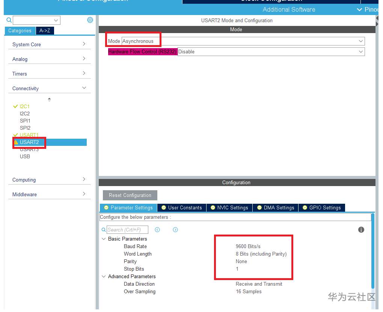The height and width of the screenshot is (312, 383).
Task: Click the parameter list vertical scrollbar
Action: pos(373,251)
